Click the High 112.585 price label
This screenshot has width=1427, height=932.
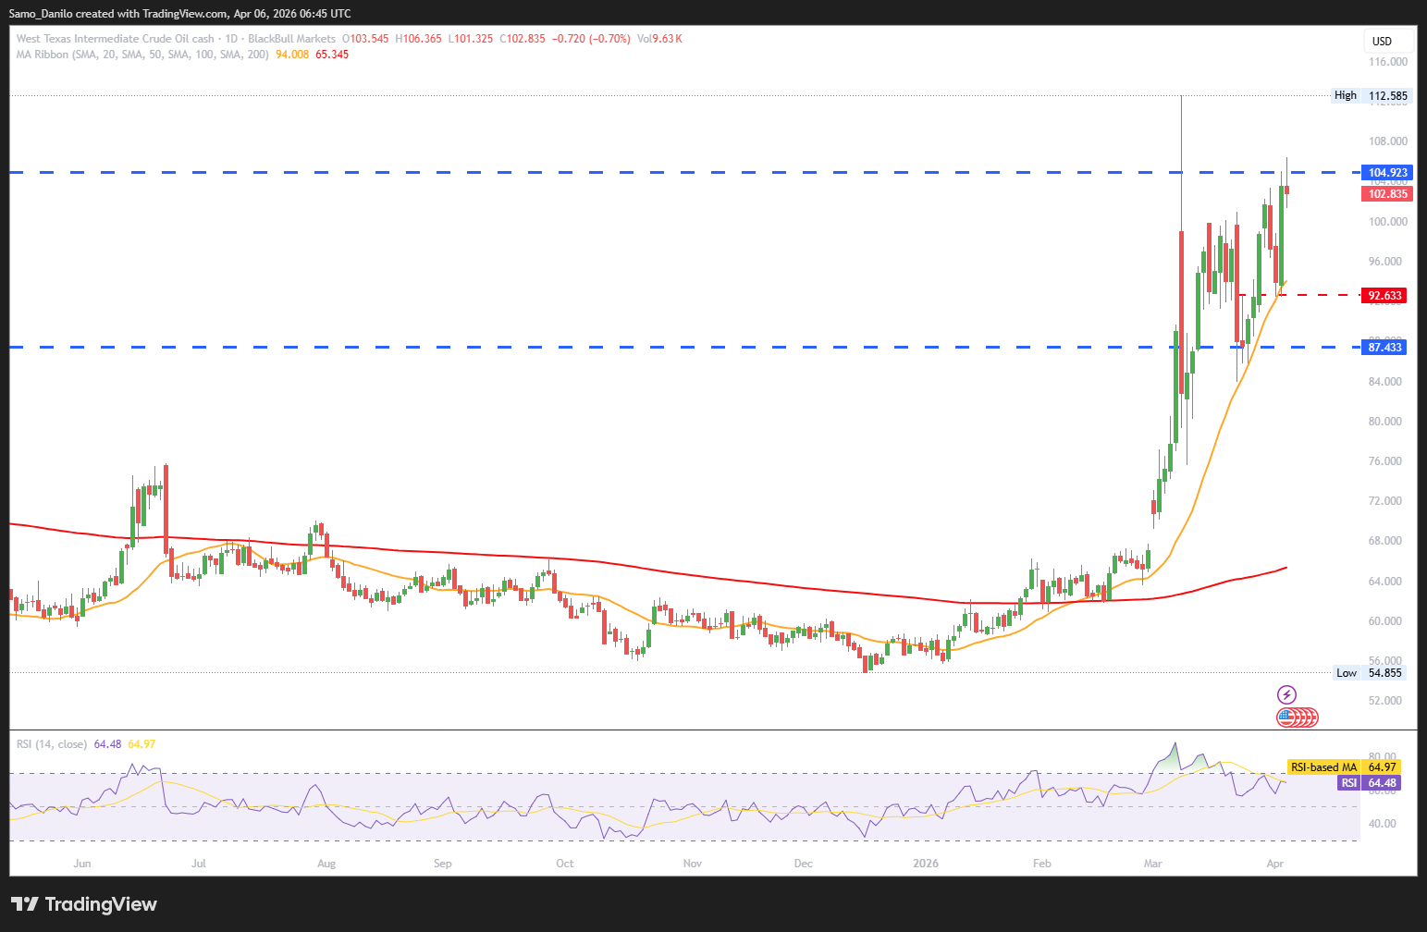coord(1371,95)
